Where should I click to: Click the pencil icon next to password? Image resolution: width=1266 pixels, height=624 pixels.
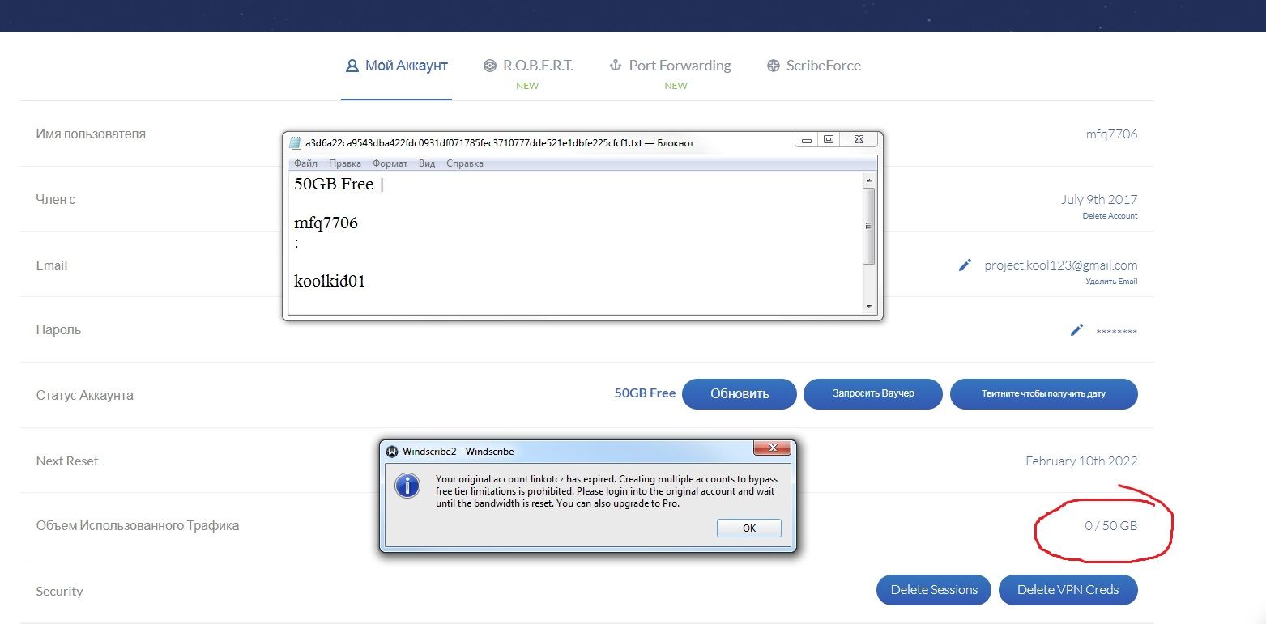click(1076, 329)
